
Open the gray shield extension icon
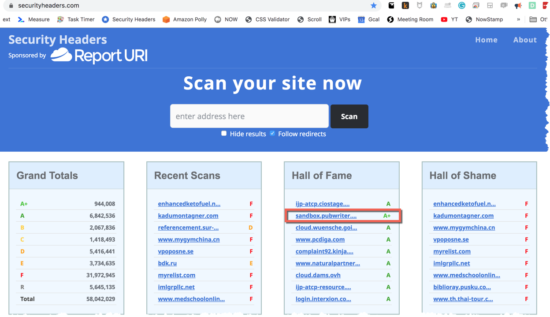click(419, 6)
